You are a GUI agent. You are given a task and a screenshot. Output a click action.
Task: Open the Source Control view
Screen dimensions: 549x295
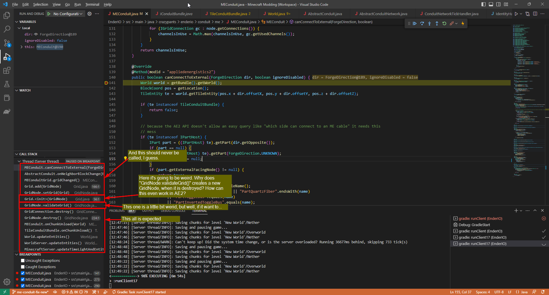7,43
